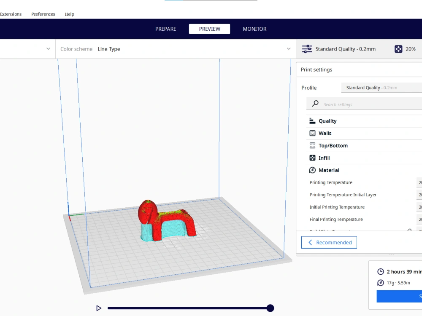The height and width of the screenshot is (316, 422).
Task: Select the Top/Bottom settings icon
Action: [312, 145]
